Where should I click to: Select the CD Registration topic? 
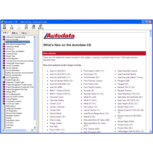point(11,111)
